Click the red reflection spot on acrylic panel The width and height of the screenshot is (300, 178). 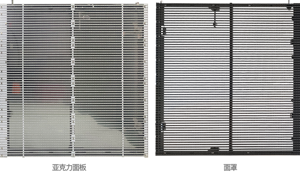(x=16, y=89)
